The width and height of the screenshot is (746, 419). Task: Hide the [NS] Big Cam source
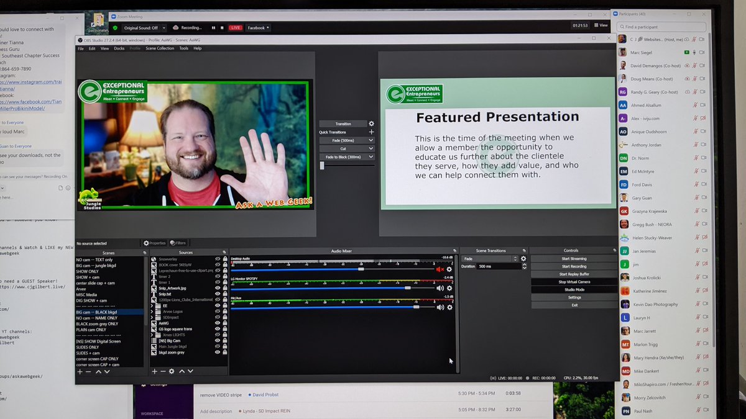coord(218,341)
